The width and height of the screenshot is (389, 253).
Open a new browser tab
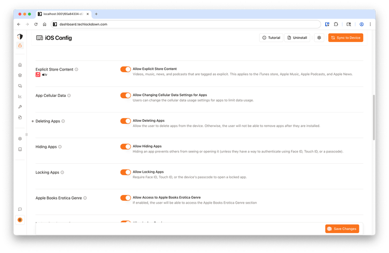click(96, 14)
